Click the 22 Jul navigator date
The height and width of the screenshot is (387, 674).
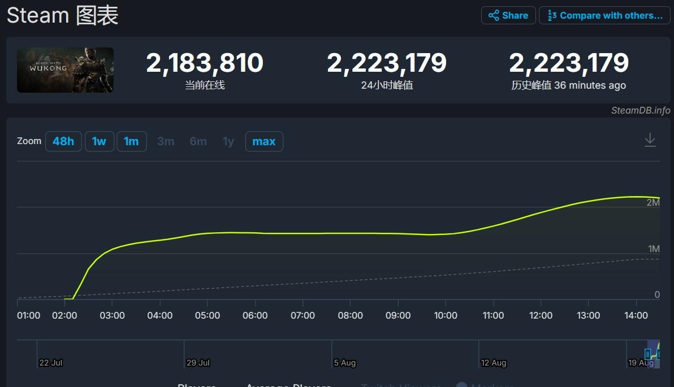(51, 363)
